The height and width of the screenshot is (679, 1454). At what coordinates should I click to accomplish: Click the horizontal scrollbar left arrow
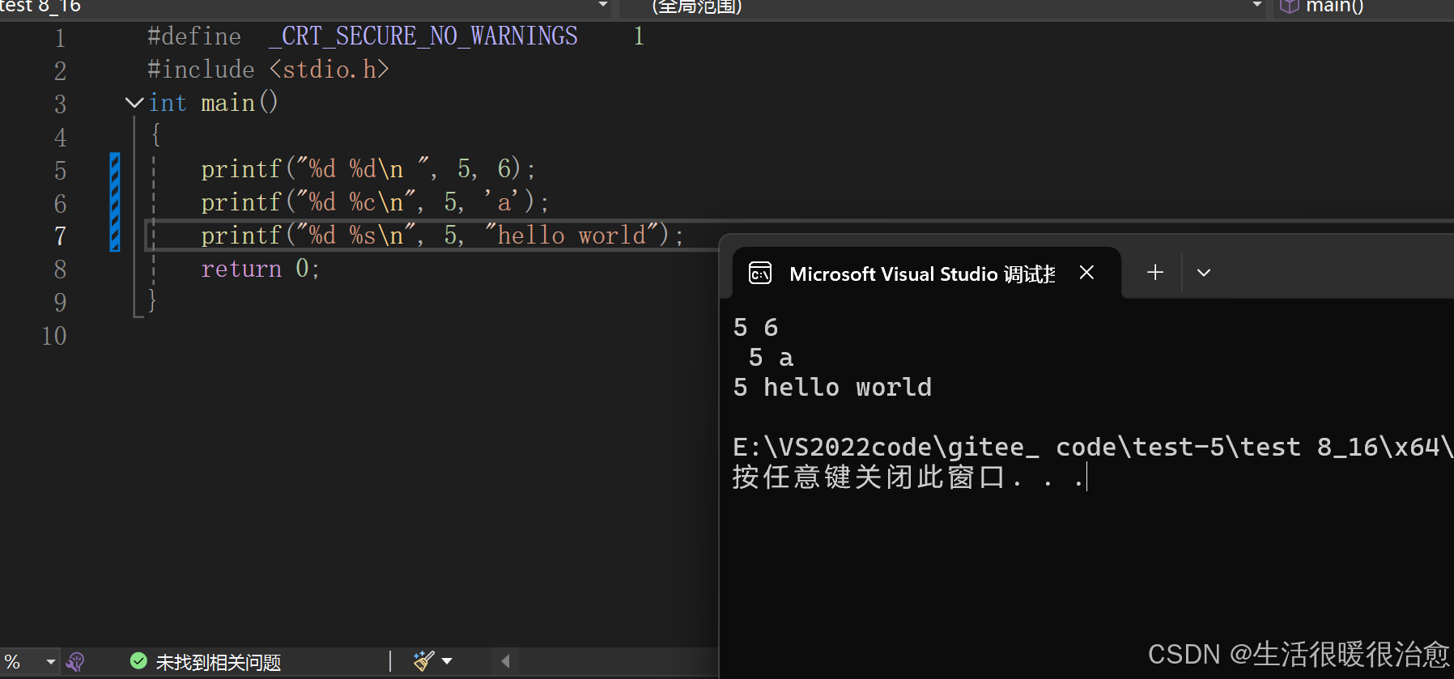505,661
